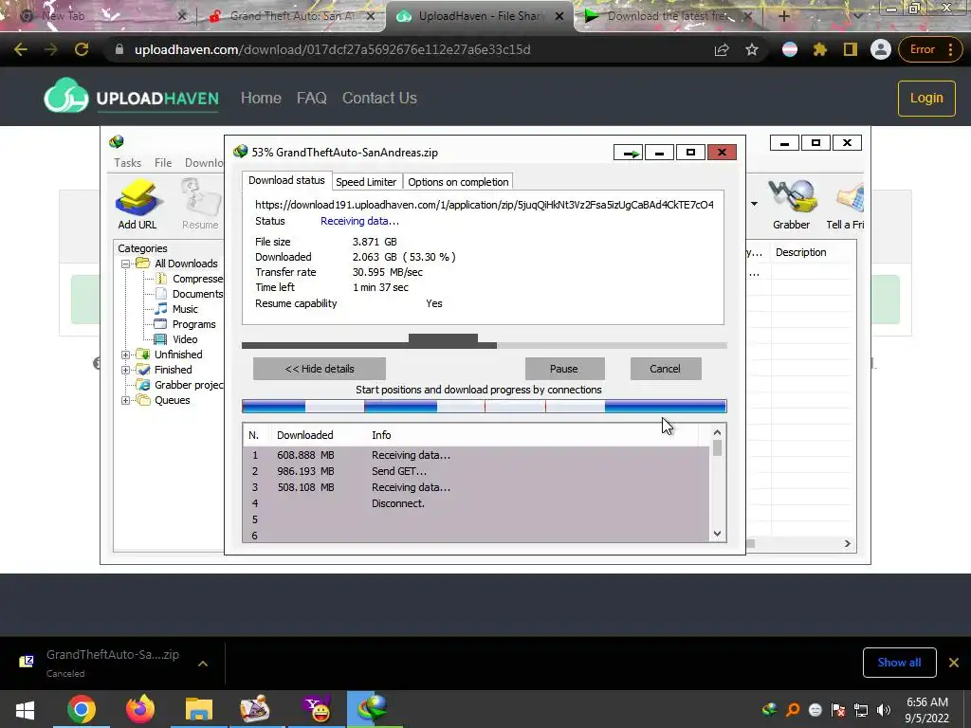Screen dimensions: 971x728
Task: Click Show all downloads button
Action: [x=899, y=663]
